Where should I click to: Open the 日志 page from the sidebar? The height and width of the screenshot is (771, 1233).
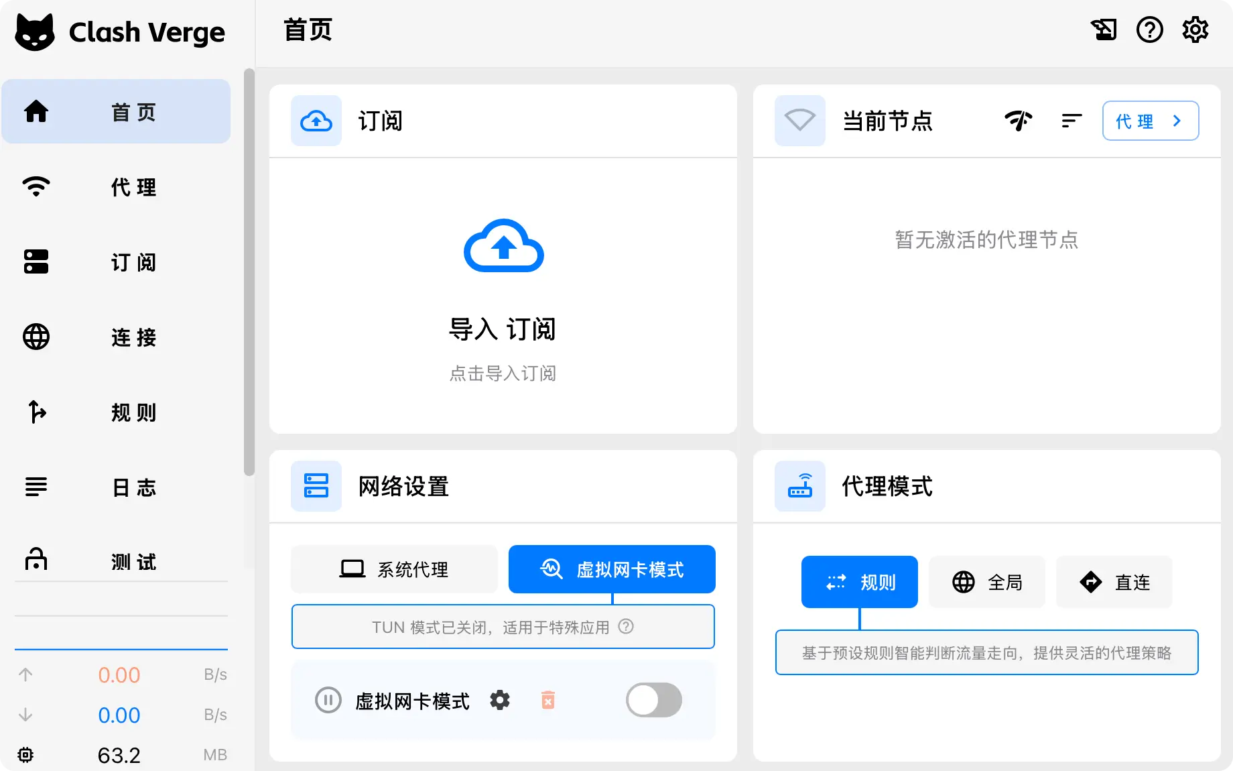click(x=116, y=487)
